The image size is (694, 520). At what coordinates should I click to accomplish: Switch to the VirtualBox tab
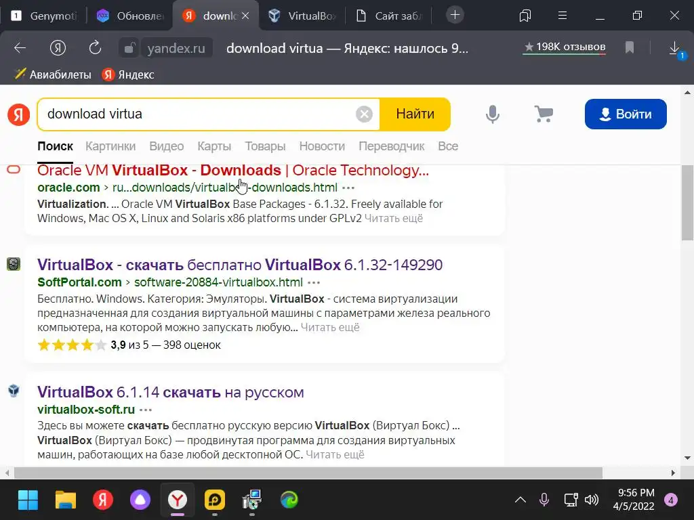[302, 16]
